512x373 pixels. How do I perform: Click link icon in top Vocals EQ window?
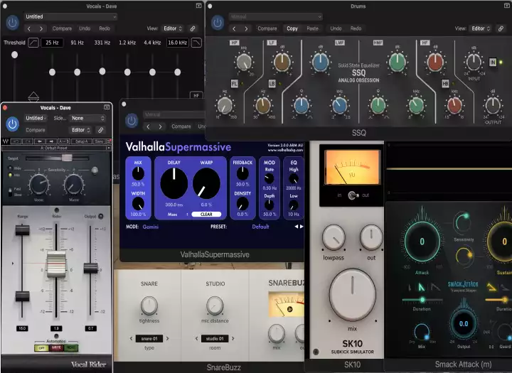pyautogui.click(x=193, y=28)
